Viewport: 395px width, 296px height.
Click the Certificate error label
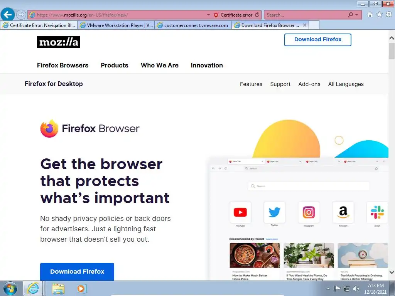[x=236, y=15]
